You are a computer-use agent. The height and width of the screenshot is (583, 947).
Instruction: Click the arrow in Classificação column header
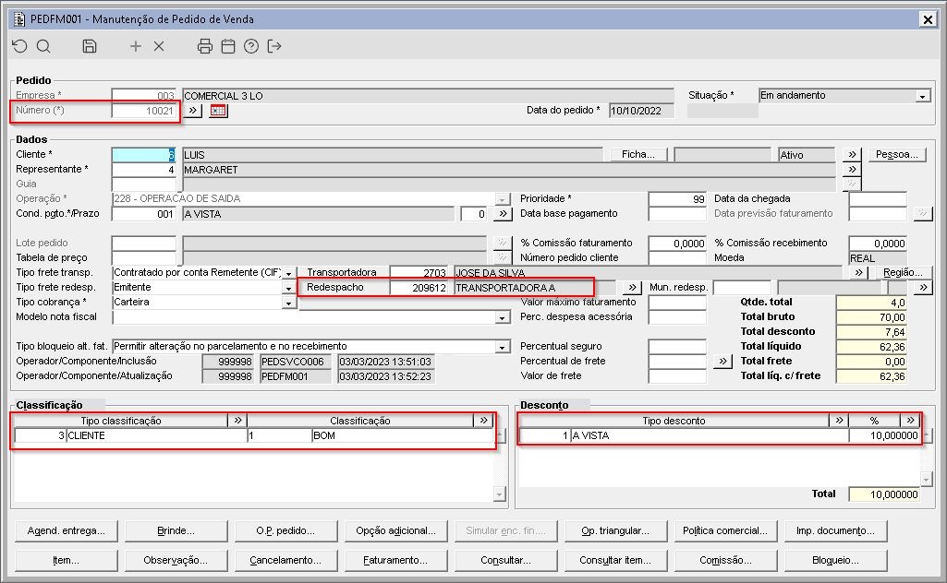click(x=483, y=421)
